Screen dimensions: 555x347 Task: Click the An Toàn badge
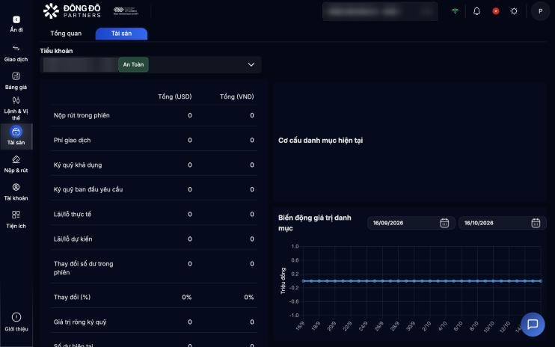click(133, 65)
